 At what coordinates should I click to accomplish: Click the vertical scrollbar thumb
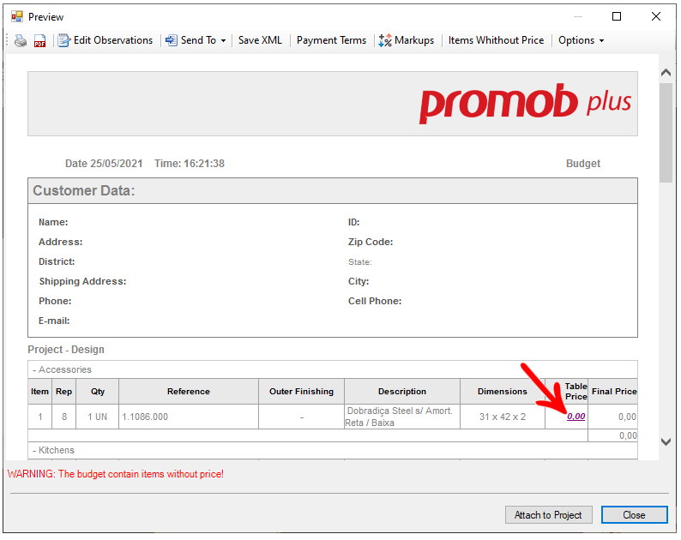tap(666, 133)
